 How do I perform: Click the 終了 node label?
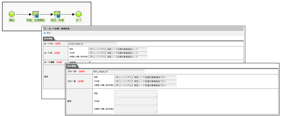[79, 20]
